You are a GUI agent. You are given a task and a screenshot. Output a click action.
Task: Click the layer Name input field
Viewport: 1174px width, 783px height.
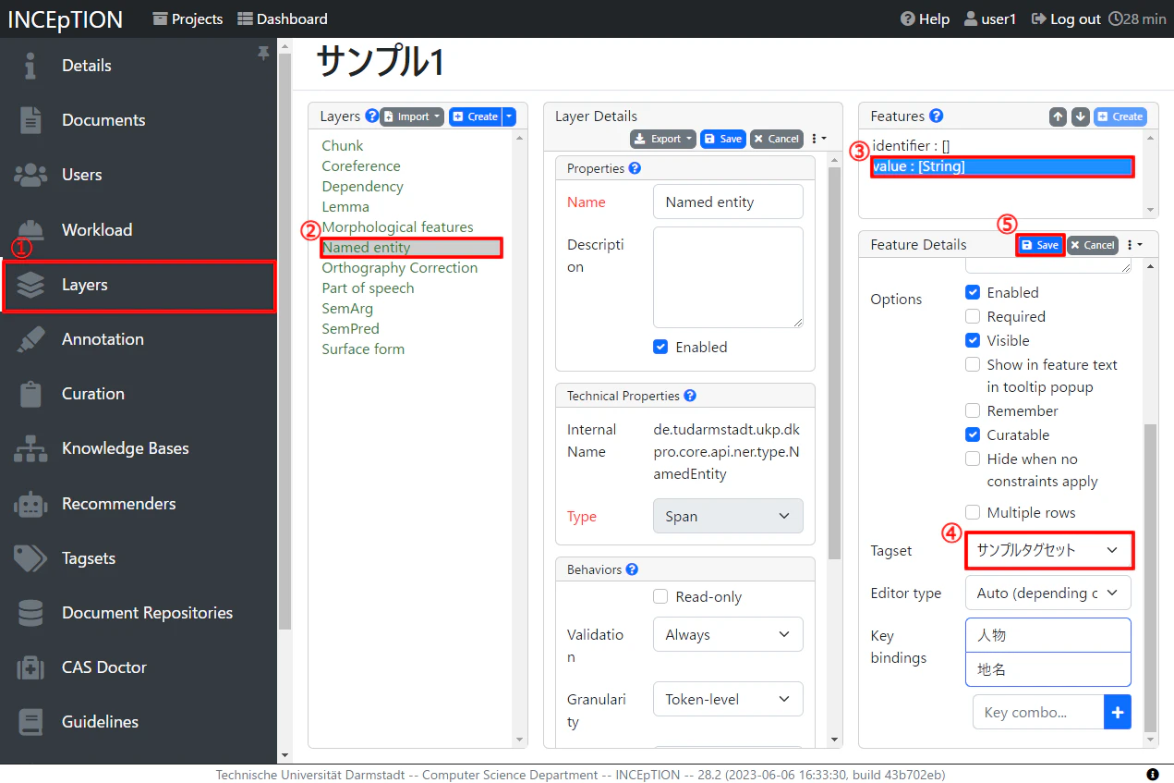pos(728,202)
